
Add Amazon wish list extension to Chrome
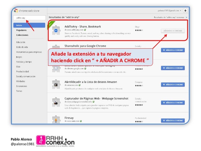[173, 85]
